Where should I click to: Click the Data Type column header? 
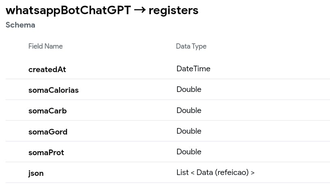click(191, 46)
